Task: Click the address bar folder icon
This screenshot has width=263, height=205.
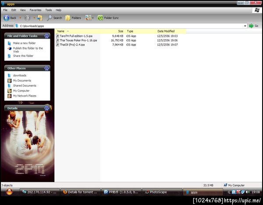Action: [x=17, y=26]
